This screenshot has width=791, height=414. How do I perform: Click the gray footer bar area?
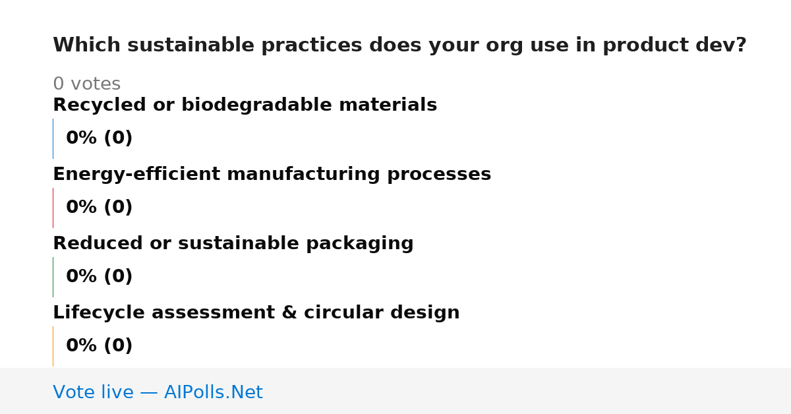pos(395,391)
